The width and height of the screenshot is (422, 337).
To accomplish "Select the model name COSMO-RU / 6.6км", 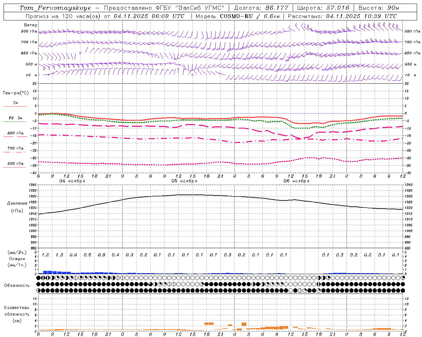I will (x=250, y=16).
